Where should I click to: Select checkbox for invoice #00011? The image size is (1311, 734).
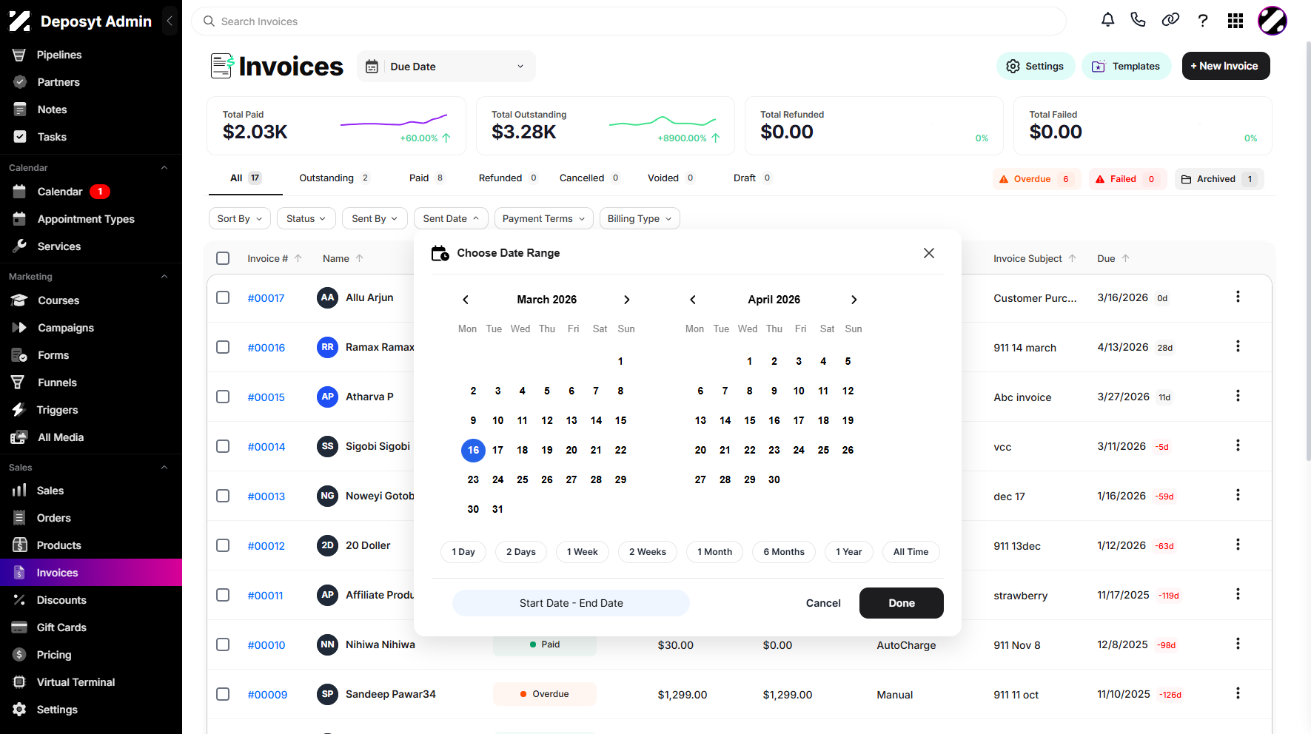coord(223,595)
